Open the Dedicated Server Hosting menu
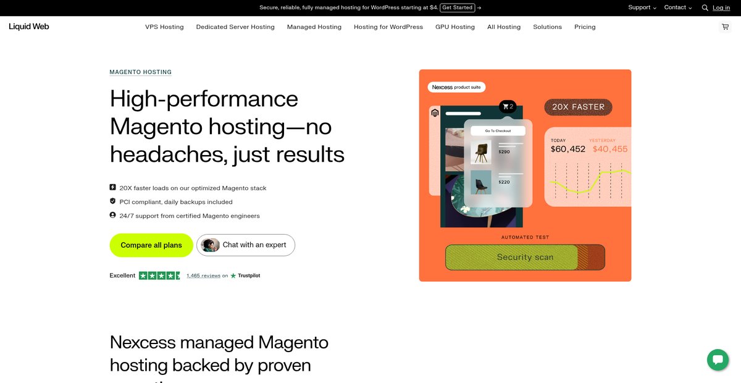 [x=235, y=27]
